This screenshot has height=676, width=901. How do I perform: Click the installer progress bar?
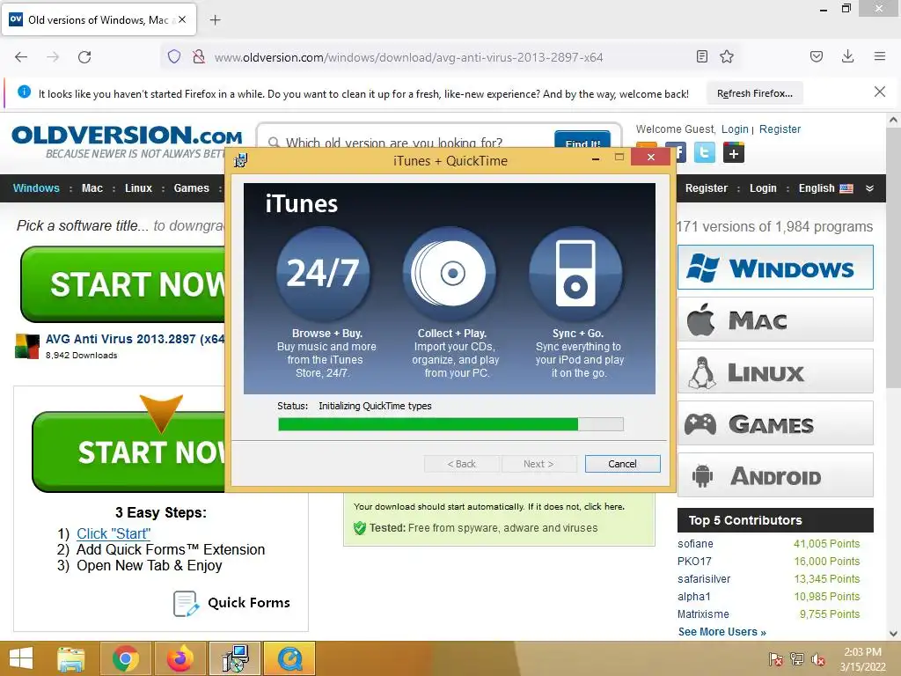pyautogui.click(x=450, y=424)
